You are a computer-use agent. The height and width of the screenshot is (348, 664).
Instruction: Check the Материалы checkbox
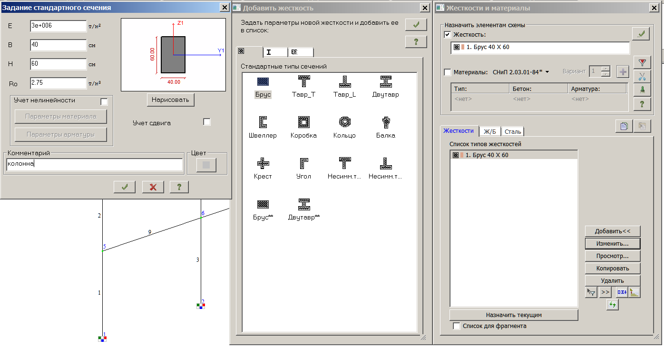pos(447,72)
